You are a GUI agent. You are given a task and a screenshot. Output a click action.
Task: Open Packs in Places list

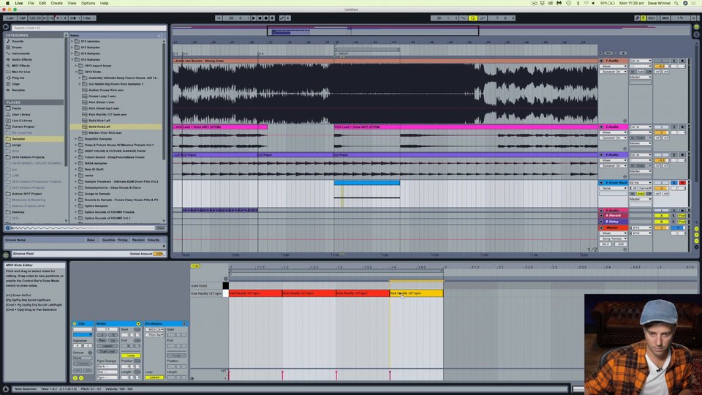[x=16, y=108]
